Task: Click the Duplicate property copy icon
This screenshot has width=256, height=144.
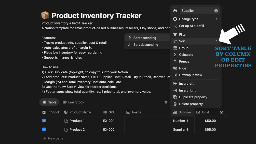Action: click(x=175, y=97)
